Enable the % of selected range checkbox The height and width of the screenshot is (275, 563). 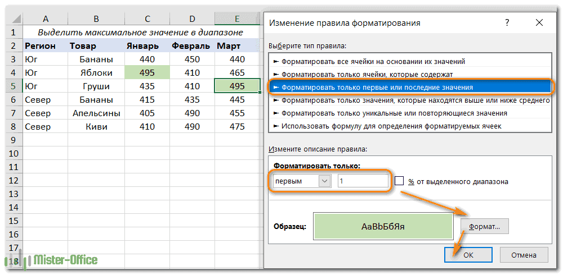coord(400,181)
